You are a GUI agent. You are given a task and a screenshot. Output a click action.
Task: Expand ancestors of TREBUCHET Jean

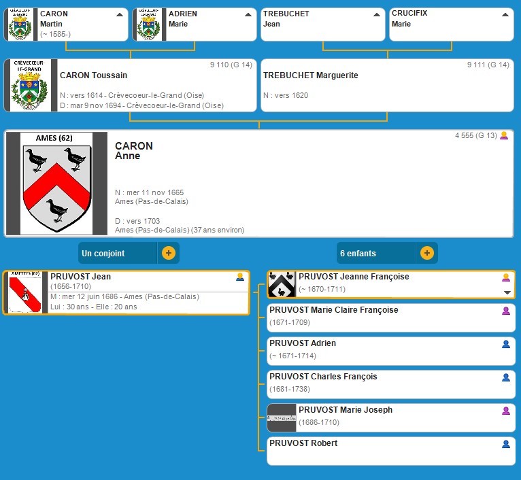(376, 14)
